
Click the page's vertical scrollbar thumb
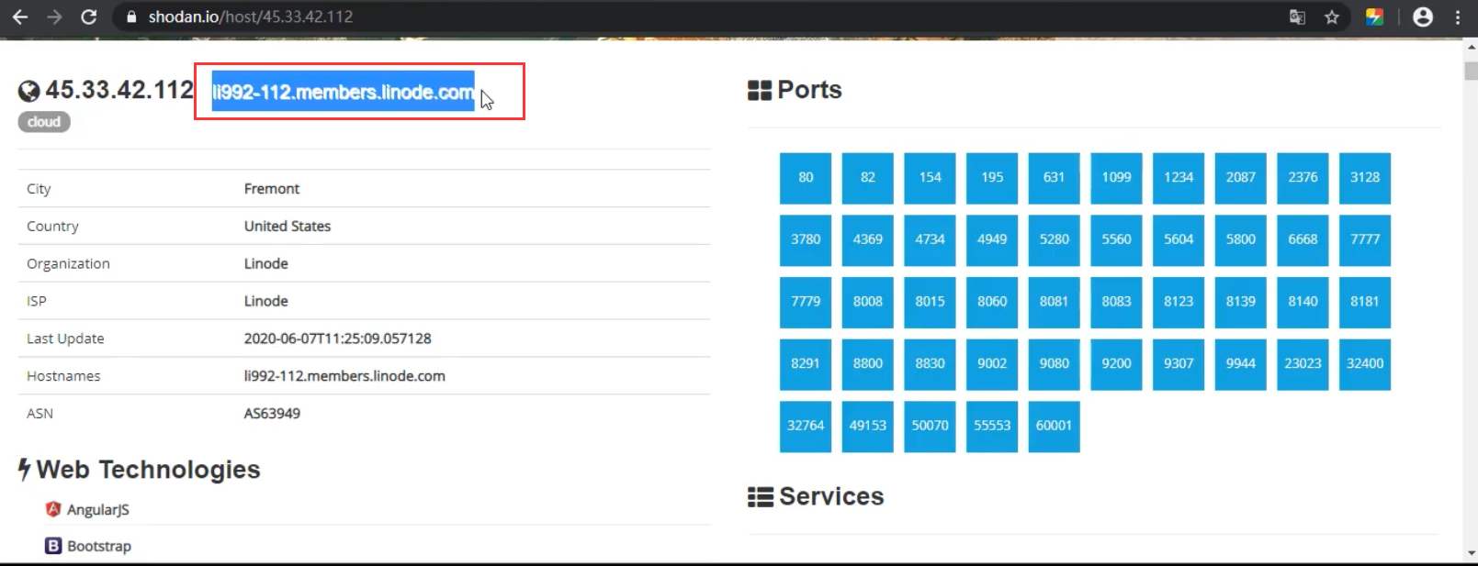click(1470, 72)
